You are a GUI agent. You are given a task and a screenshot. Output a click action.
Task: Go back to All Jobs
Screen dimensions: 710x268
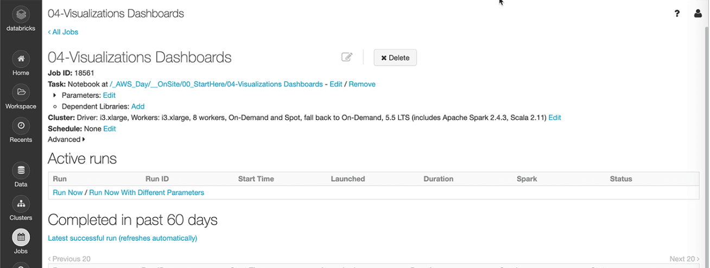point(63,32)
